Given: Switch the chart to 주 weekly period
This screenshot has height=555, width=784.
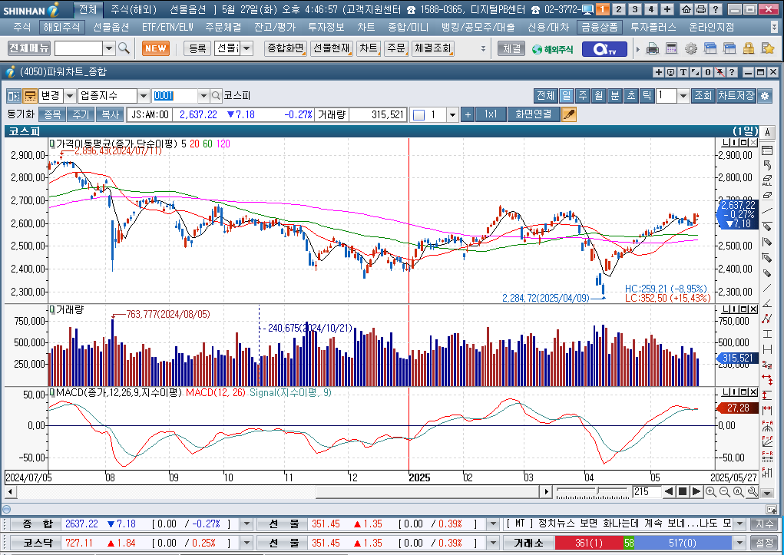Looking at the screenshot, I should 583,95.
